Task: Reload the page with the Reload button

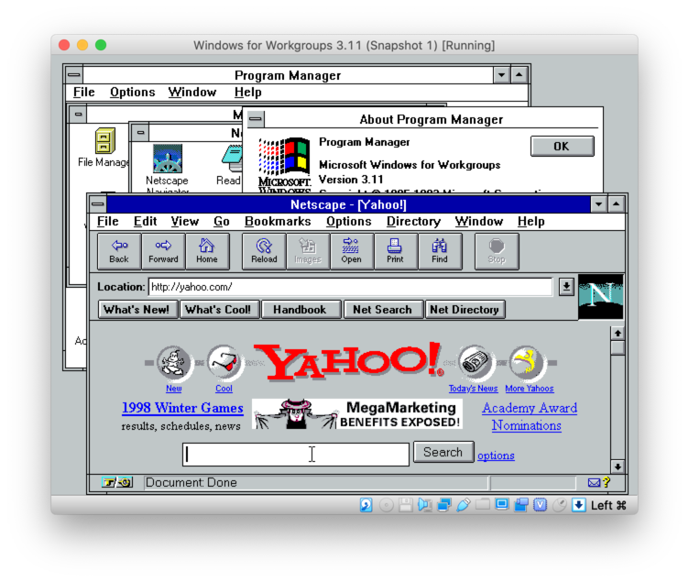Action: (264, 251)
